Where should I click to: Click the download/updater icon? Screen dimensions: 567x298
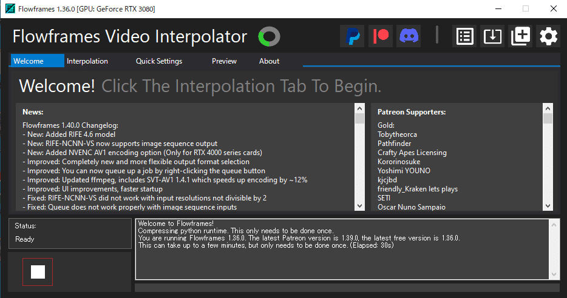click(x=492, y=36)
